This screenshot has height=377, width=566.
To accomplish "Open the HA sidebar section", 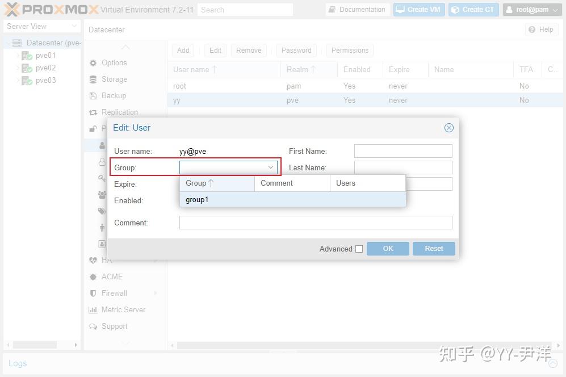I will click(x=106, y=260).
